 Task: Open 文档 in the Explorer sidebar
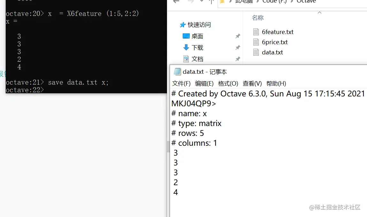pos(197,59)
